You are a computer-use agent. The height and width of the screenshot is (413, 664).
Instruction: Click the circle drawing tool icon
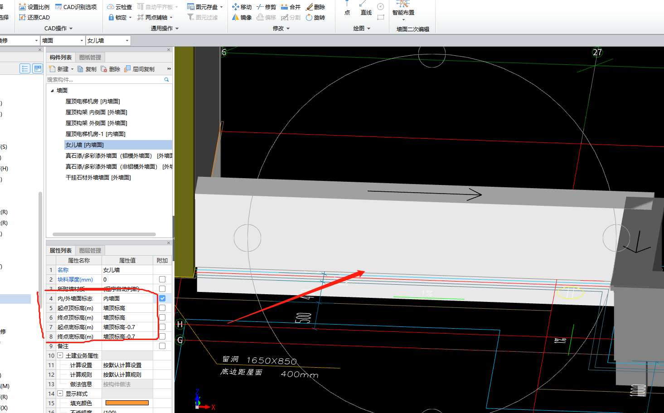(381, 7)
